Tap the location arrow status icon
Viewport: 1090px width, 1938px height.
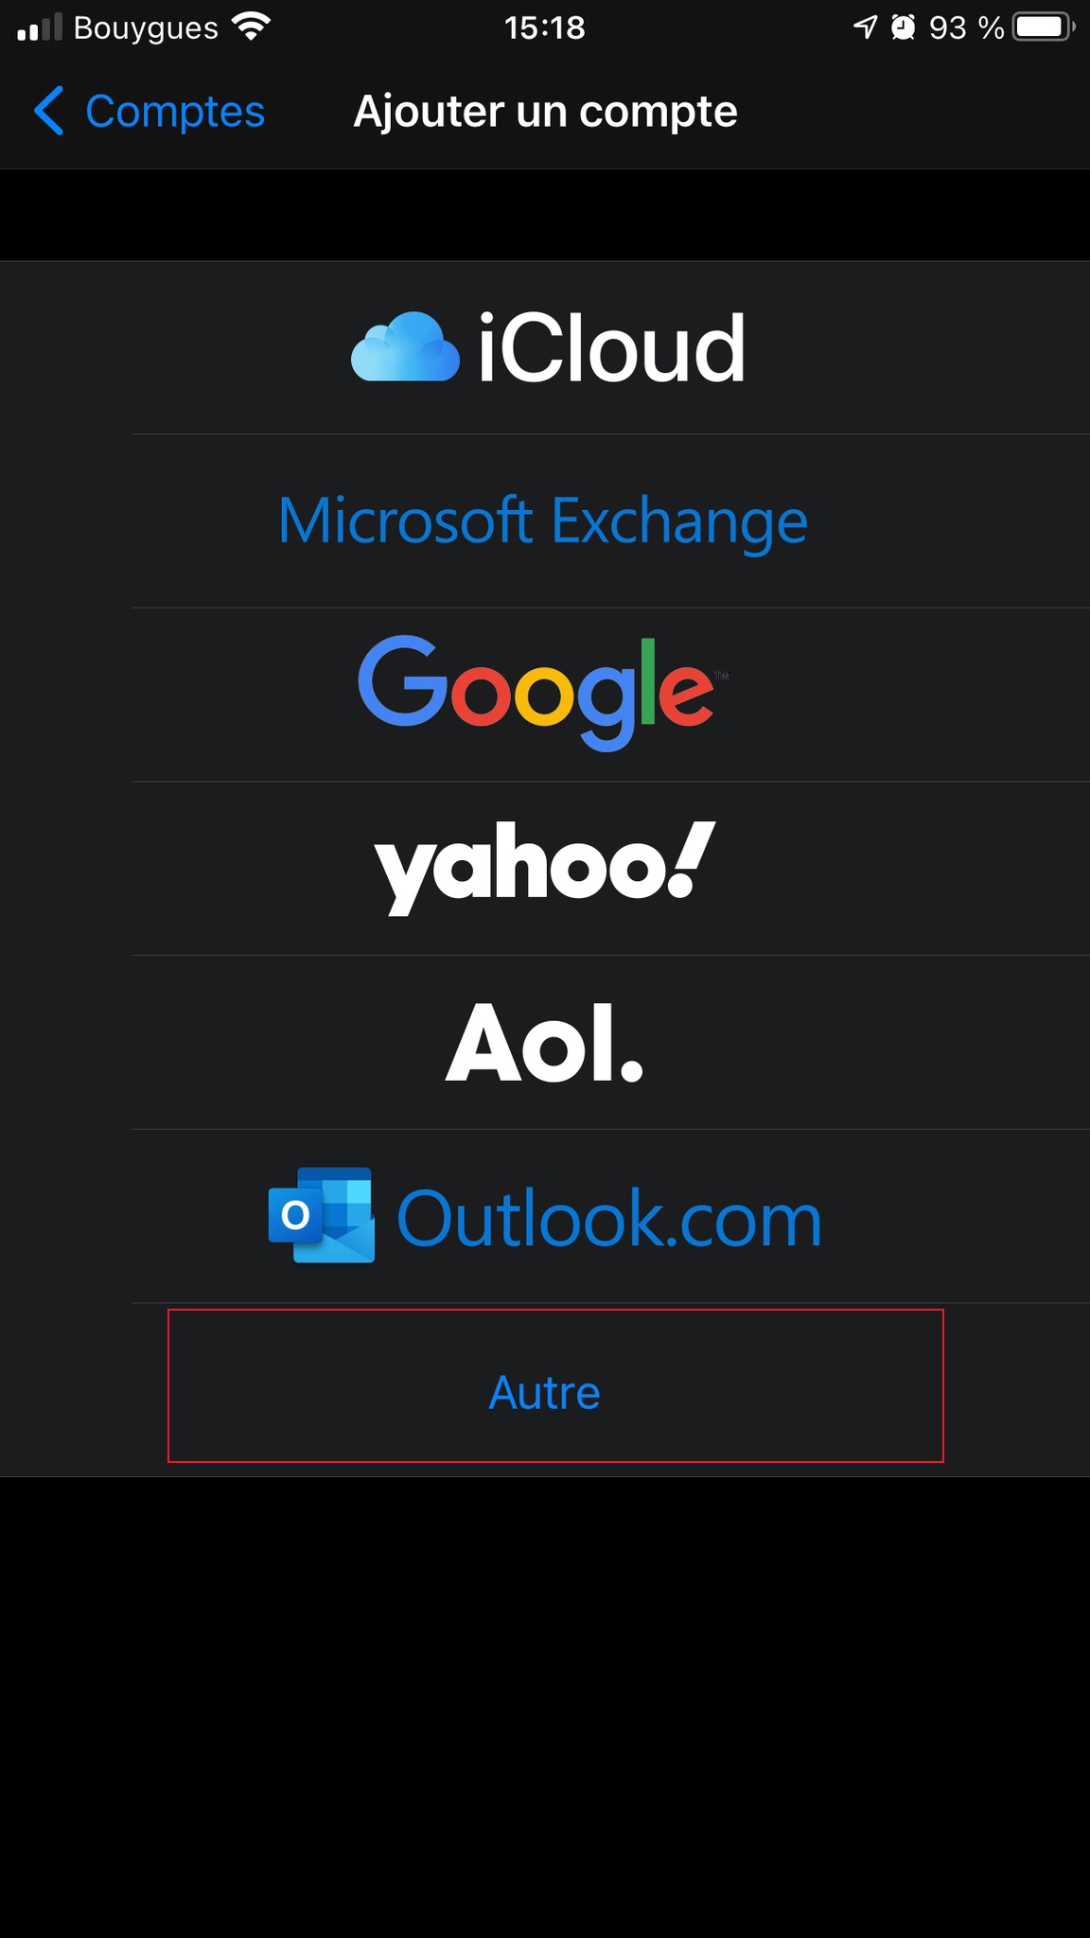coord(866,26)
